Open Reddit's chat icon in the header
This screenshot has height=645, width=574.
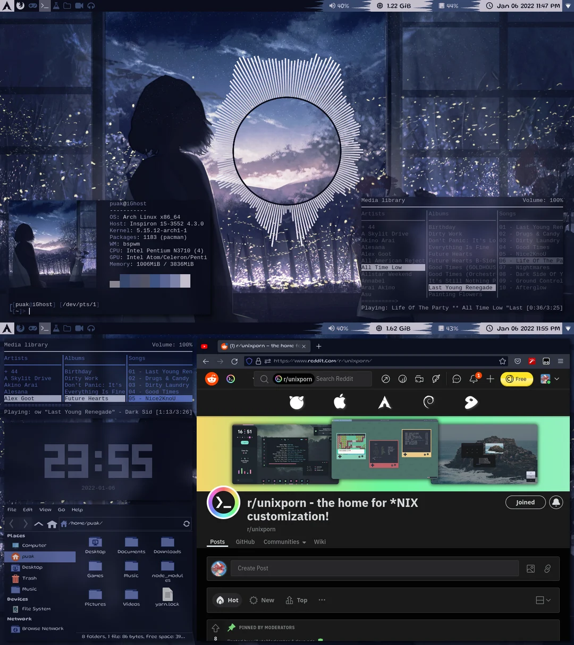[457, 379]
